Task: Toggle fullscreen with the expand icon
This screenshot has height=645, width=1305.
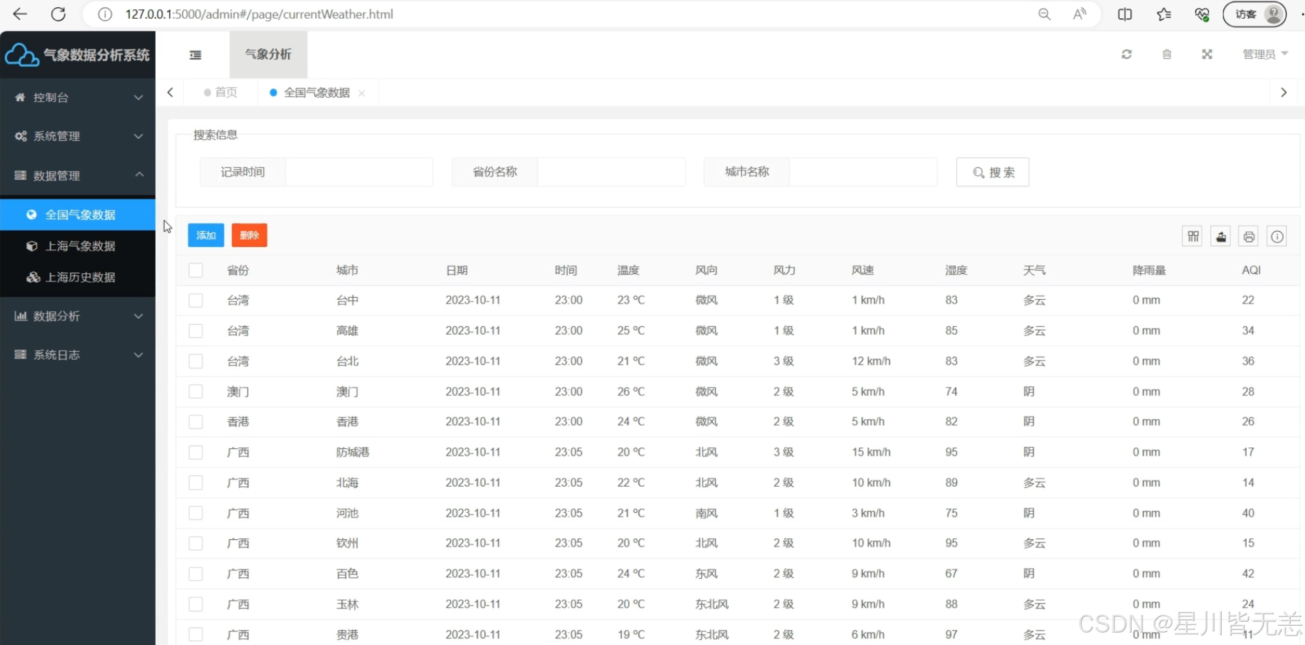Action: (x=1207, y=54)
